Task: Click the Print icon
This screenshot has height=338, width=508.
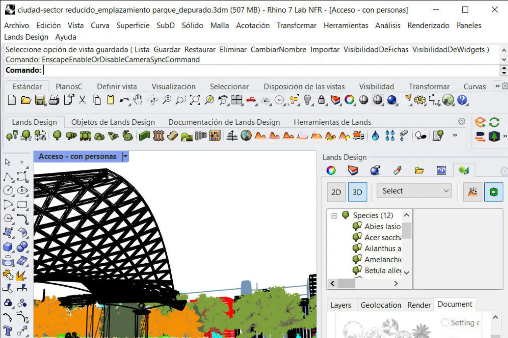Action: coord(54,100)
